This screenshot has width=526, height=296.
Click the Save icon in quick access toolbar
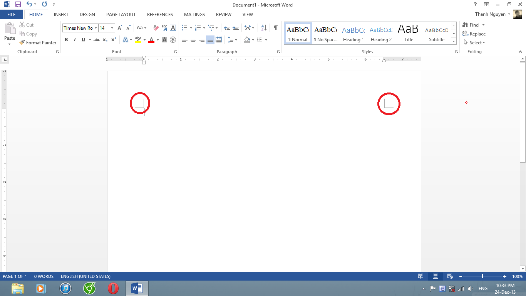click(x=18, y=5)
